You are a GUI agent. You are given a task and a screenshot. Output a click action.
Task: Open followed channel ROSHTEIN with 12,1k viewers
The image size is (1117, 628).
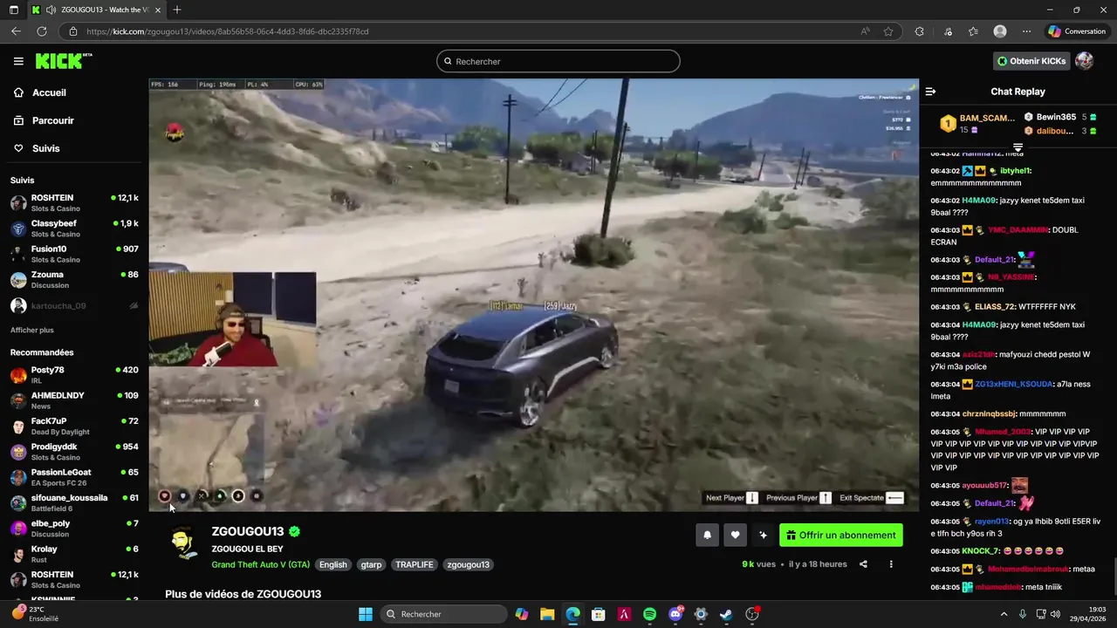(74, 203)
